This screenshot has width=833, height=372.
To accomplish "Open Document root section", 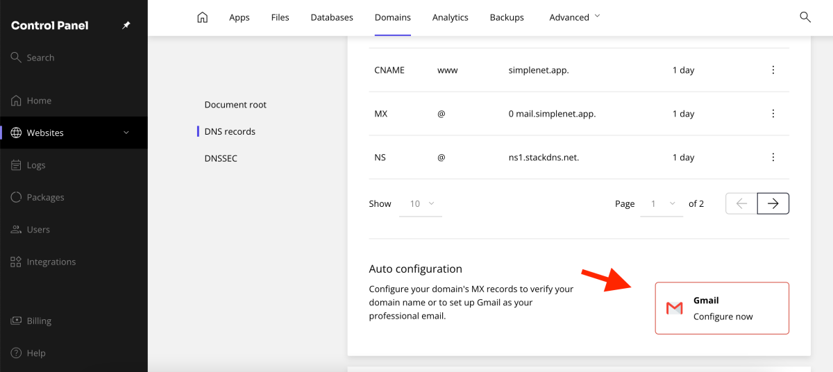I will [235, 105].
